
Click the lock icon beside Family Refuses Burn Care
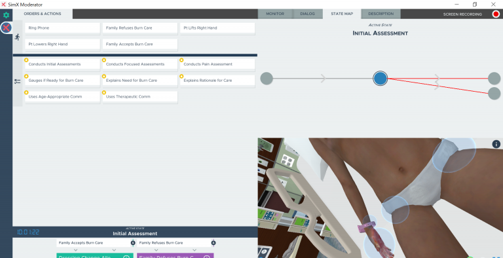tap(214, 243)
